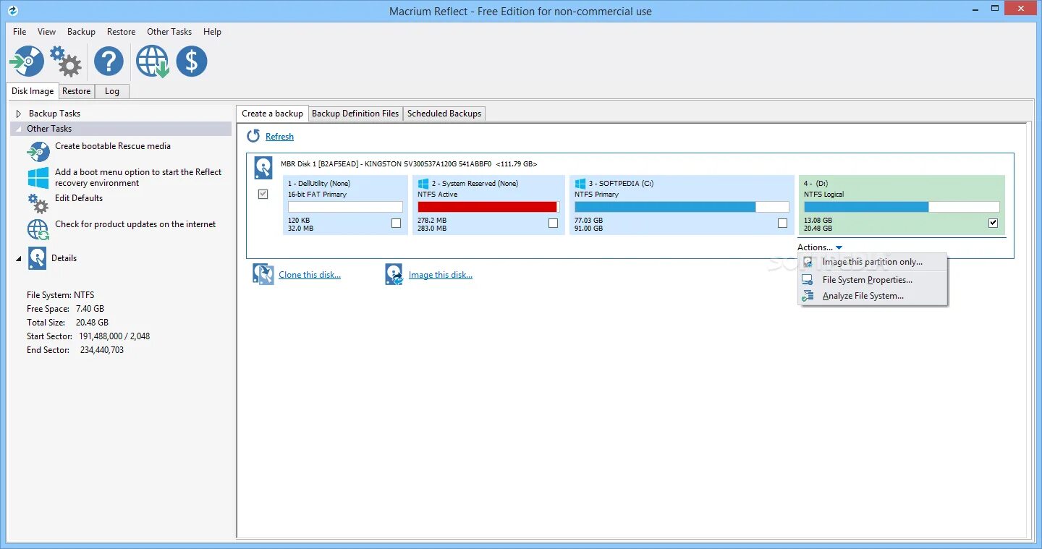Click the Macrium Reflect title bar logo
The width and height of the screenshot is (1042, 549).
tap(12, 11)
